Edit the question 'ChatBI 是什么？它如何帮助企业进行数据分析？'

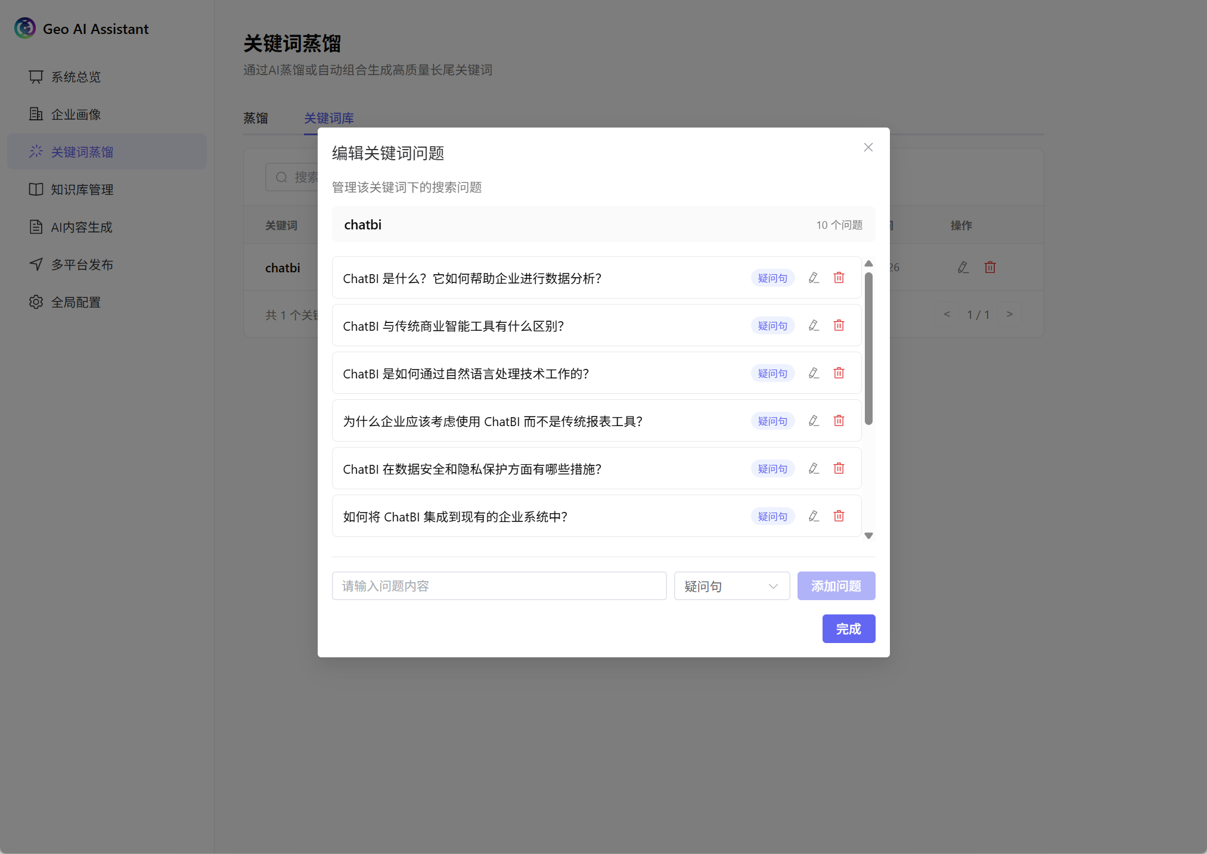coord(814,278)
